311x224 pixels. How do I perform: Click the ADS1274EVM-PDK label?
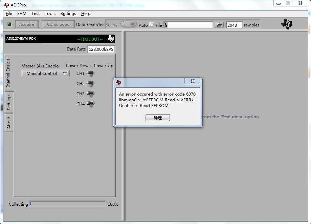coord(21,39)
